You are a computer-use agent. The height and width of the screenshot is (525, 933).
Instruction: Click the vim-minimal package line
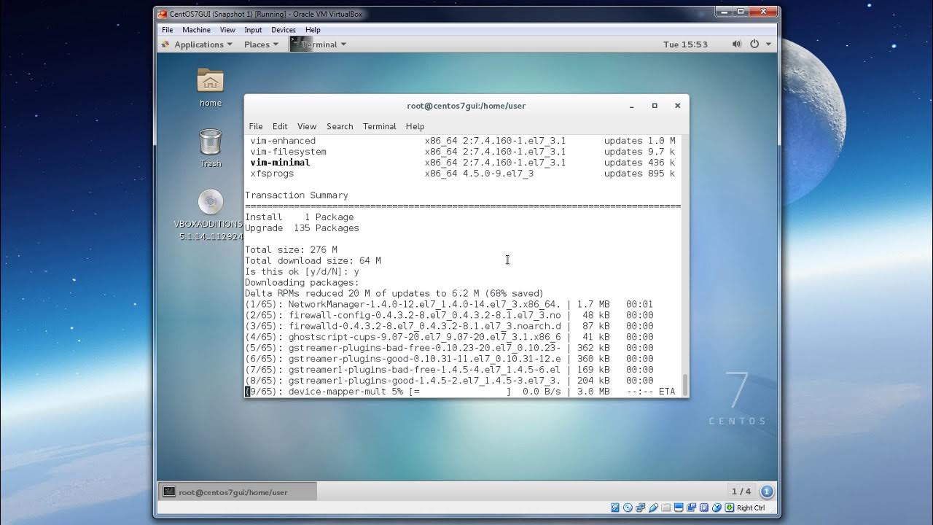click(x=463, y=163)
